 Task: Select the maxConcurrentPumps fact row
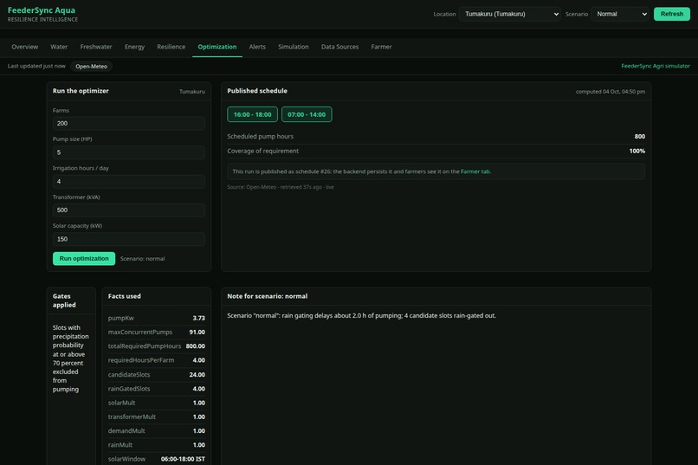pos(156,332)
